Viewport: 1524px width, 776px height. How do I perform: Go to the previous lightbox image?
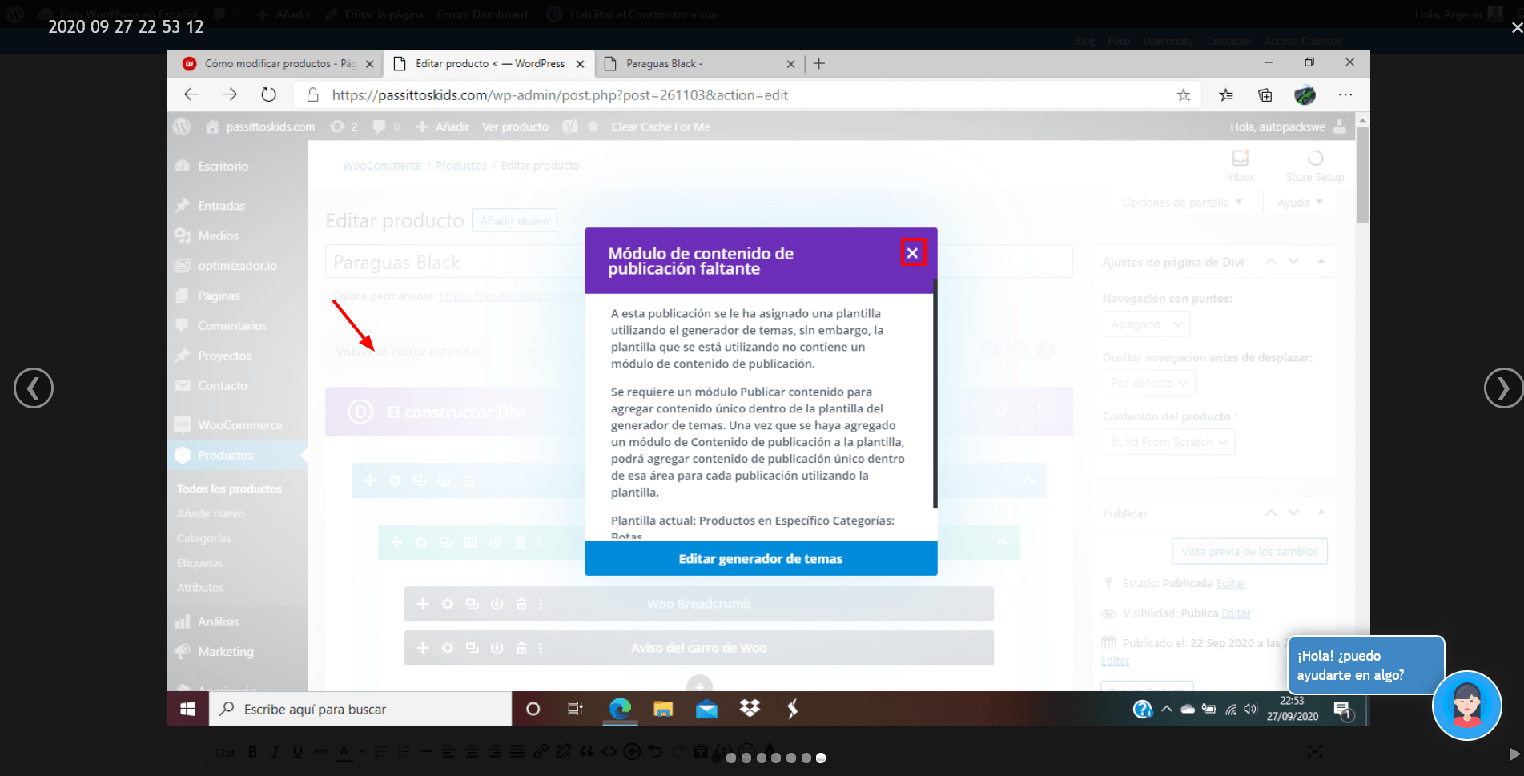34,388
